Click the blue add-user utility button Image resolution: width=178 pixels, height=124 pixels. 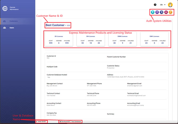click(x=162, y=12)
